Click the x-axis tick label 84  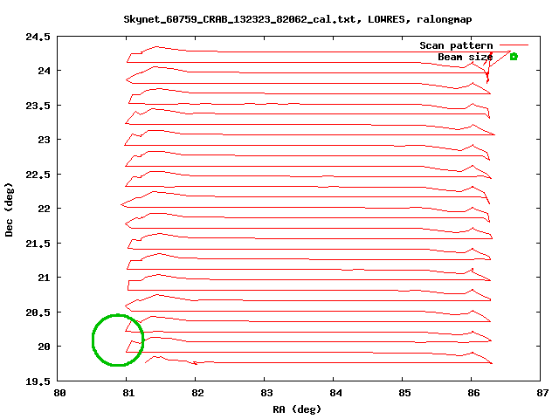click(x=335, y=393)
